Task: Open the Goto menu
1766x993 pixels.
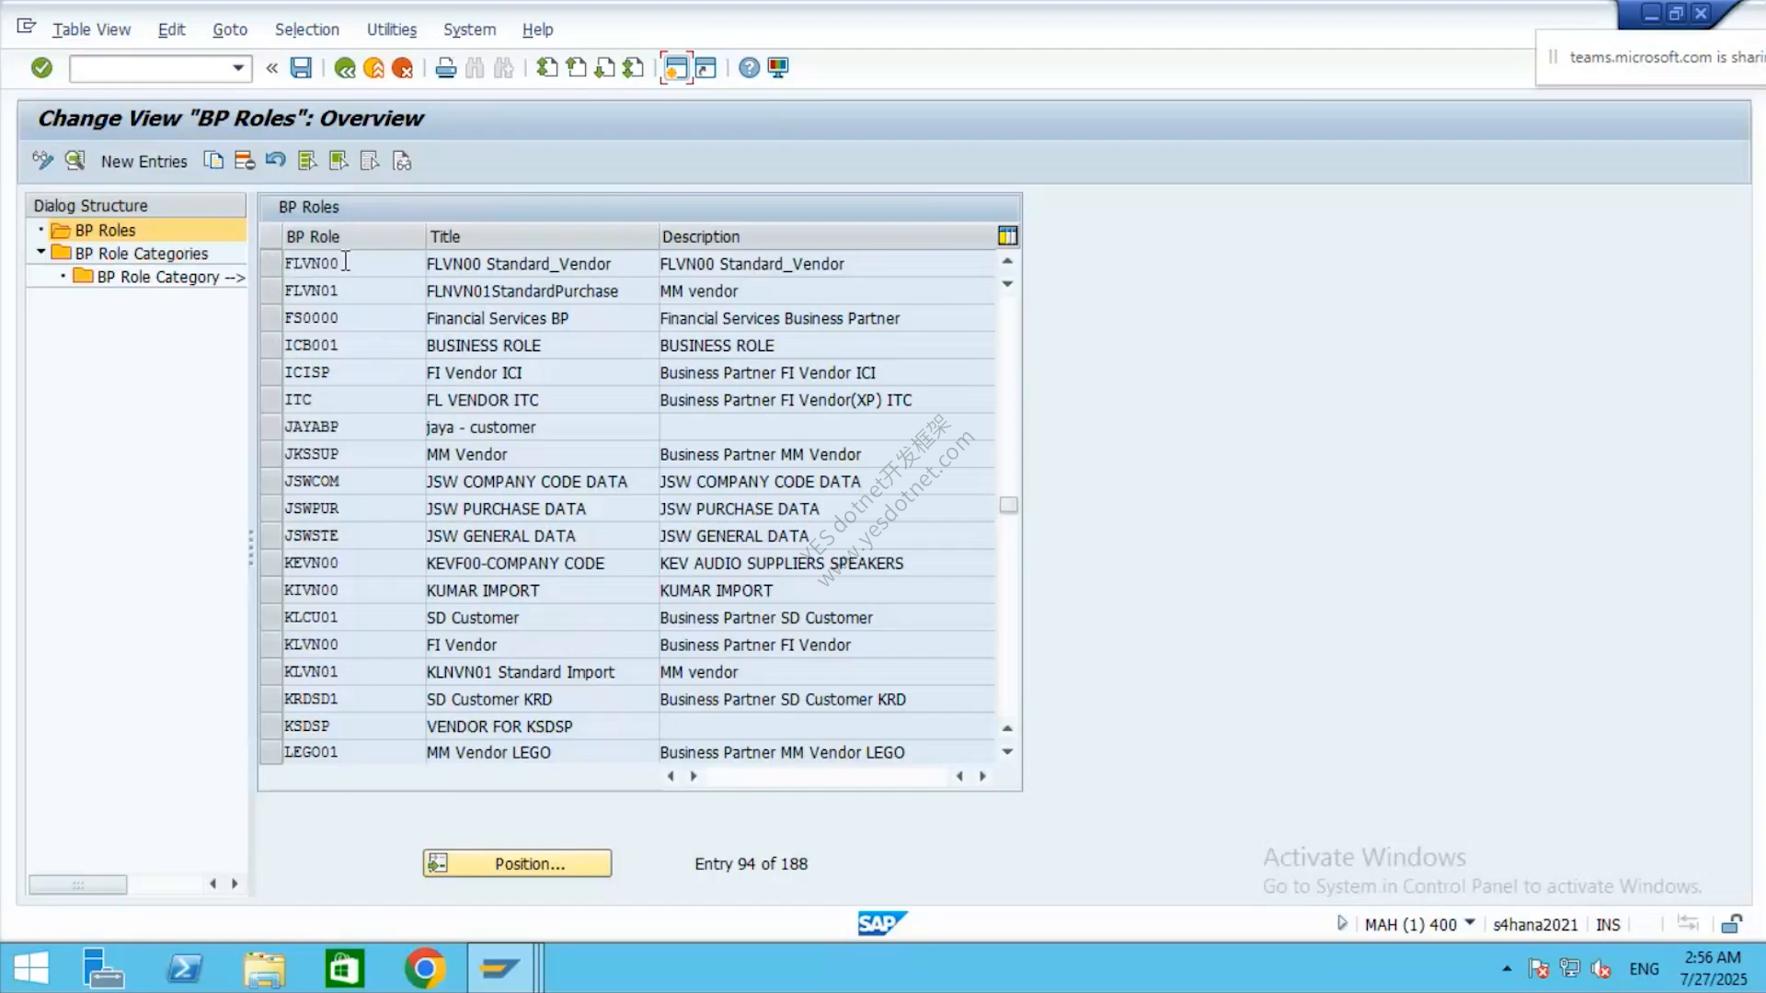Action: click(x=230, y=29)
